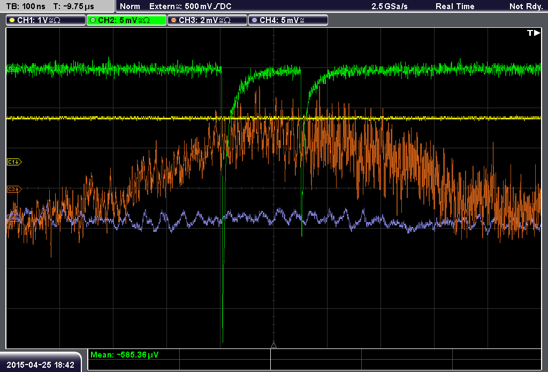Viewport: 548px width, 372px height.
Task: Select the CH3 2mV channel button
Action: (x=207, y=20)
